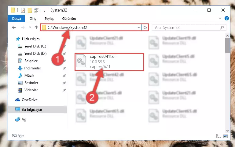The height and width of the screenshot is (147, 235).
Task: Click the New folder quick access icon
Action: click(x=30, y=10)
